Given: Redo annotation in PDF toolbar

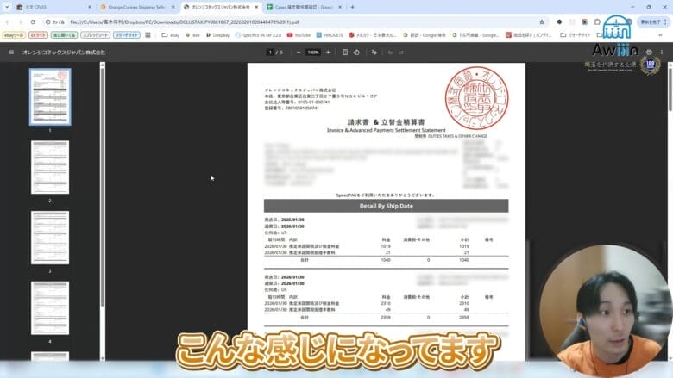Looking at the screenshot, I should click(x=401, y=53).
